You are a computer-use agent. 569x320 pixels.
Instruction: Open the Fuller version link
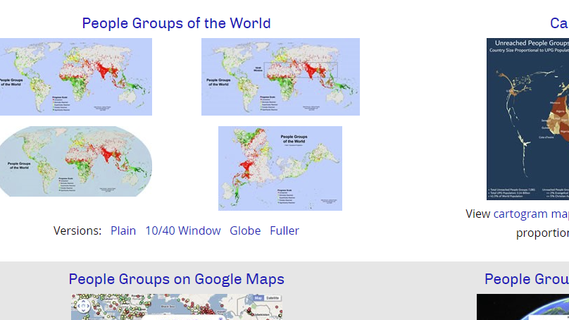click(284, 230)
